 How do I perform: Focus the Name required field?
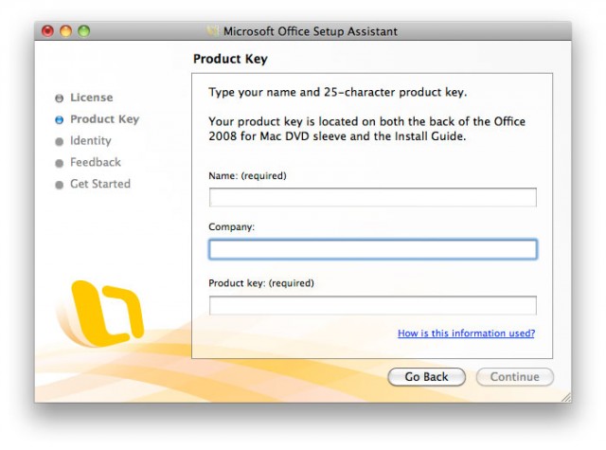point(373,197)
